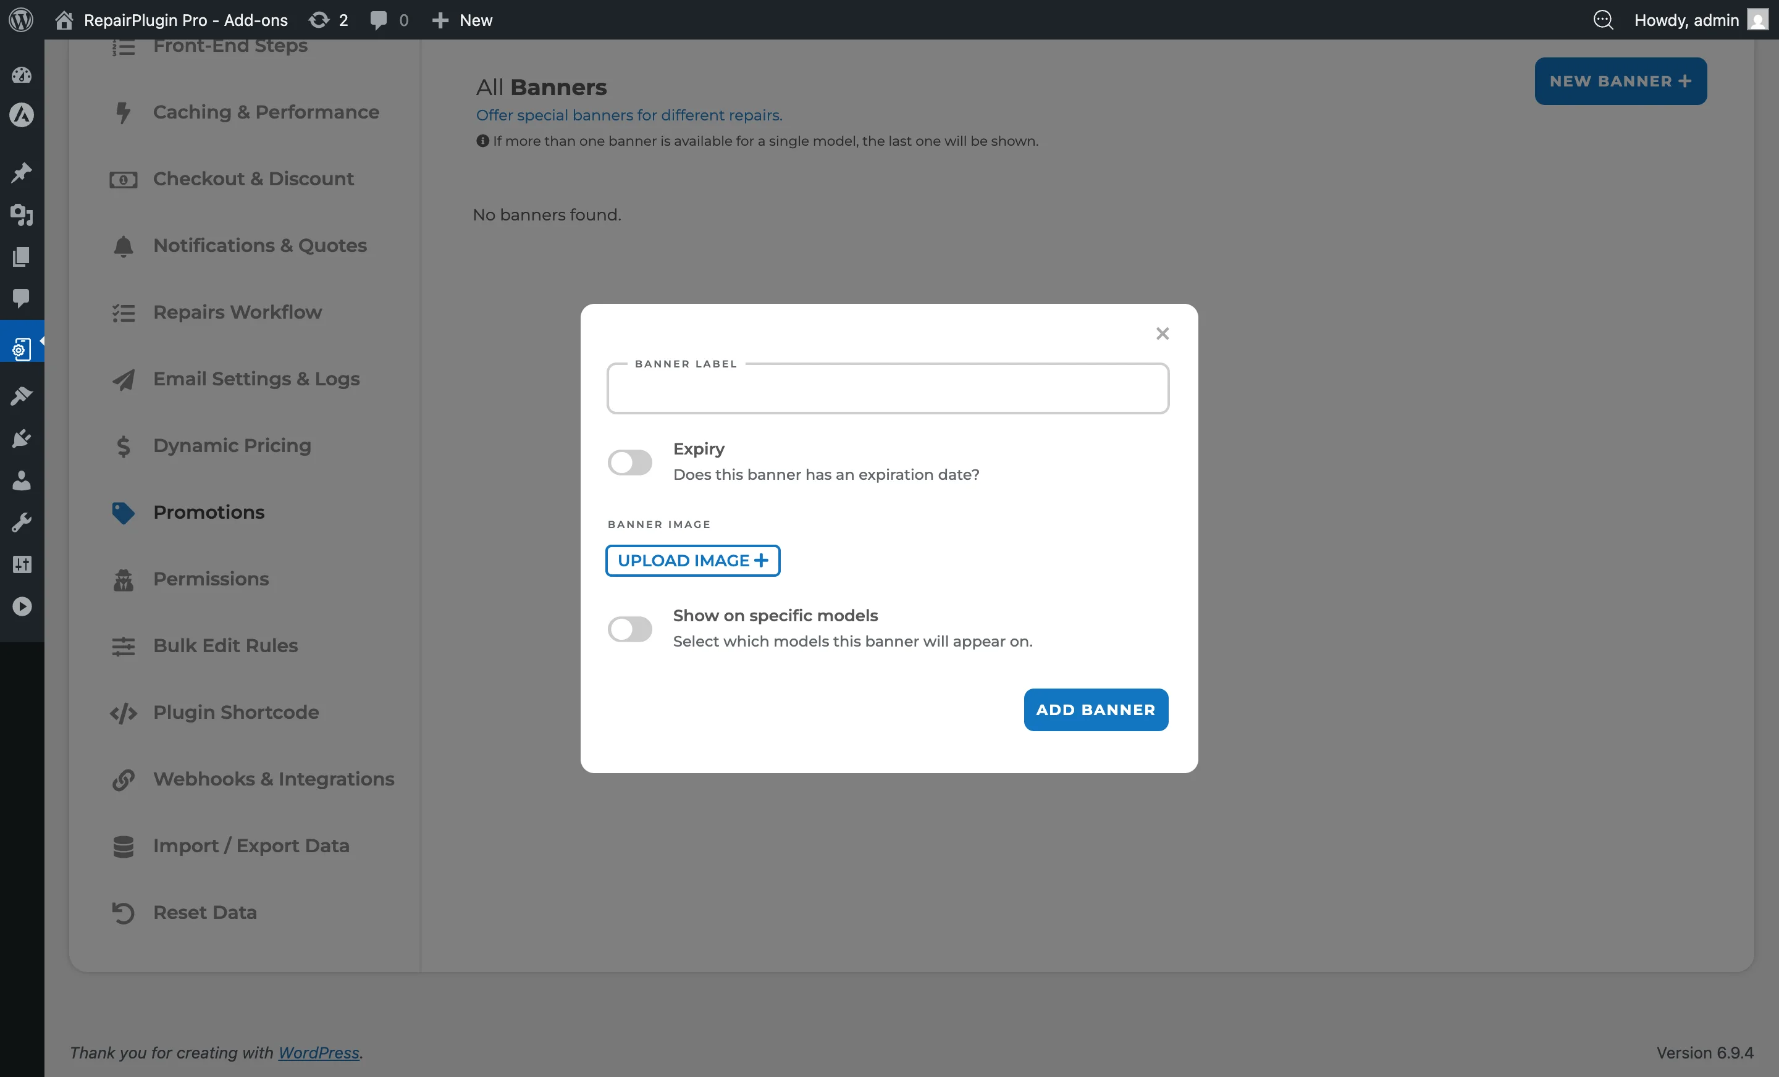Open Pages icon in WP sidebar
The width and height of the screenshot is (1779, 1077).
click(x=22, y=256)
